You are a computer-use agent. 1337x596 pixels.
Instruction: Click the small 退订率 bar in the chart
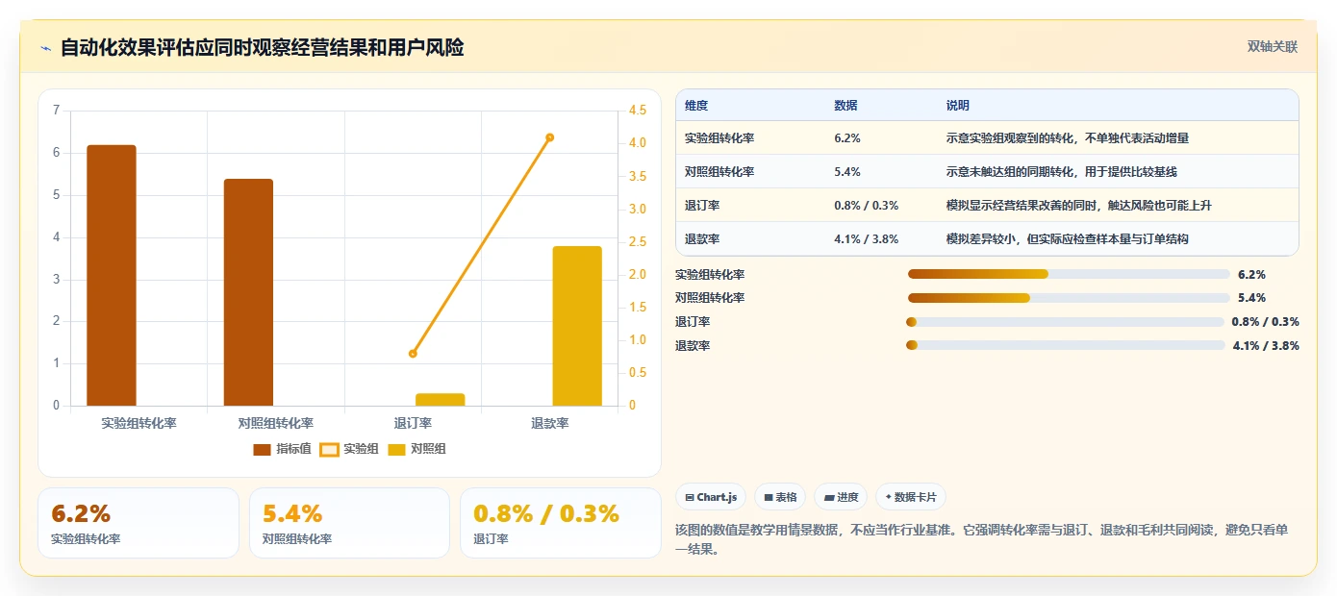coord(441,399)
